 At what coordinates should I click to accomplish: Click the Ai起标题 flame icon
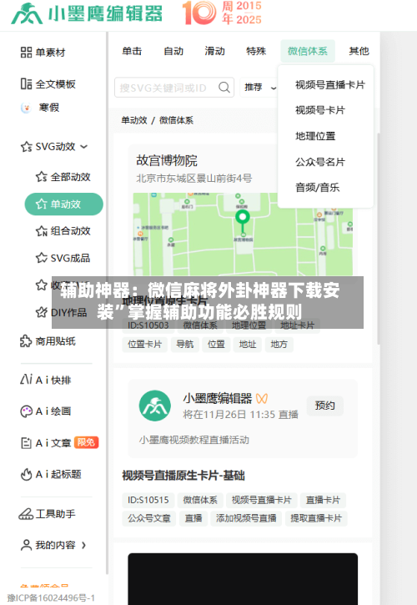click(x=26, y=474)
